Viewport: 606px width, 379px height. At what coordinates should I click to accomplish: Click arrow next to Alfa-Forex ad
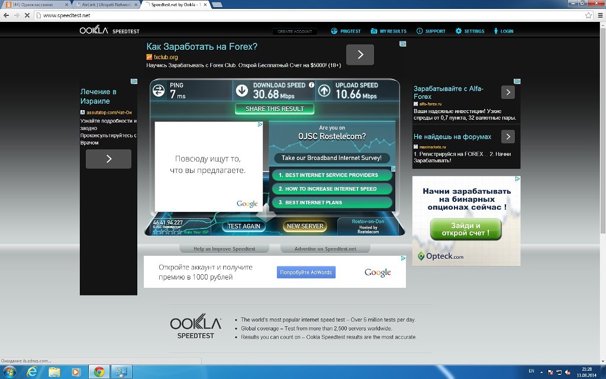coord(508,92)
